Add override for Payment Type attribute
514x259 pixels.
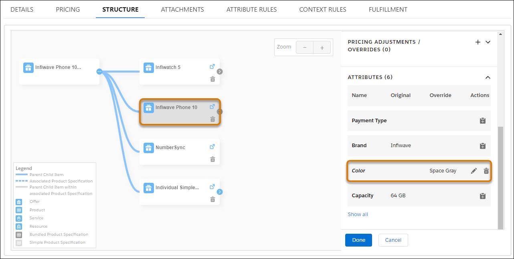tap(483, 121)
